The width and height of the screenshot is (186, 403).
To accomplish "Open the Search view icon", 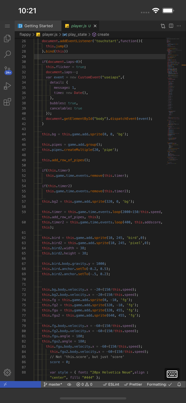I will 7,54.
